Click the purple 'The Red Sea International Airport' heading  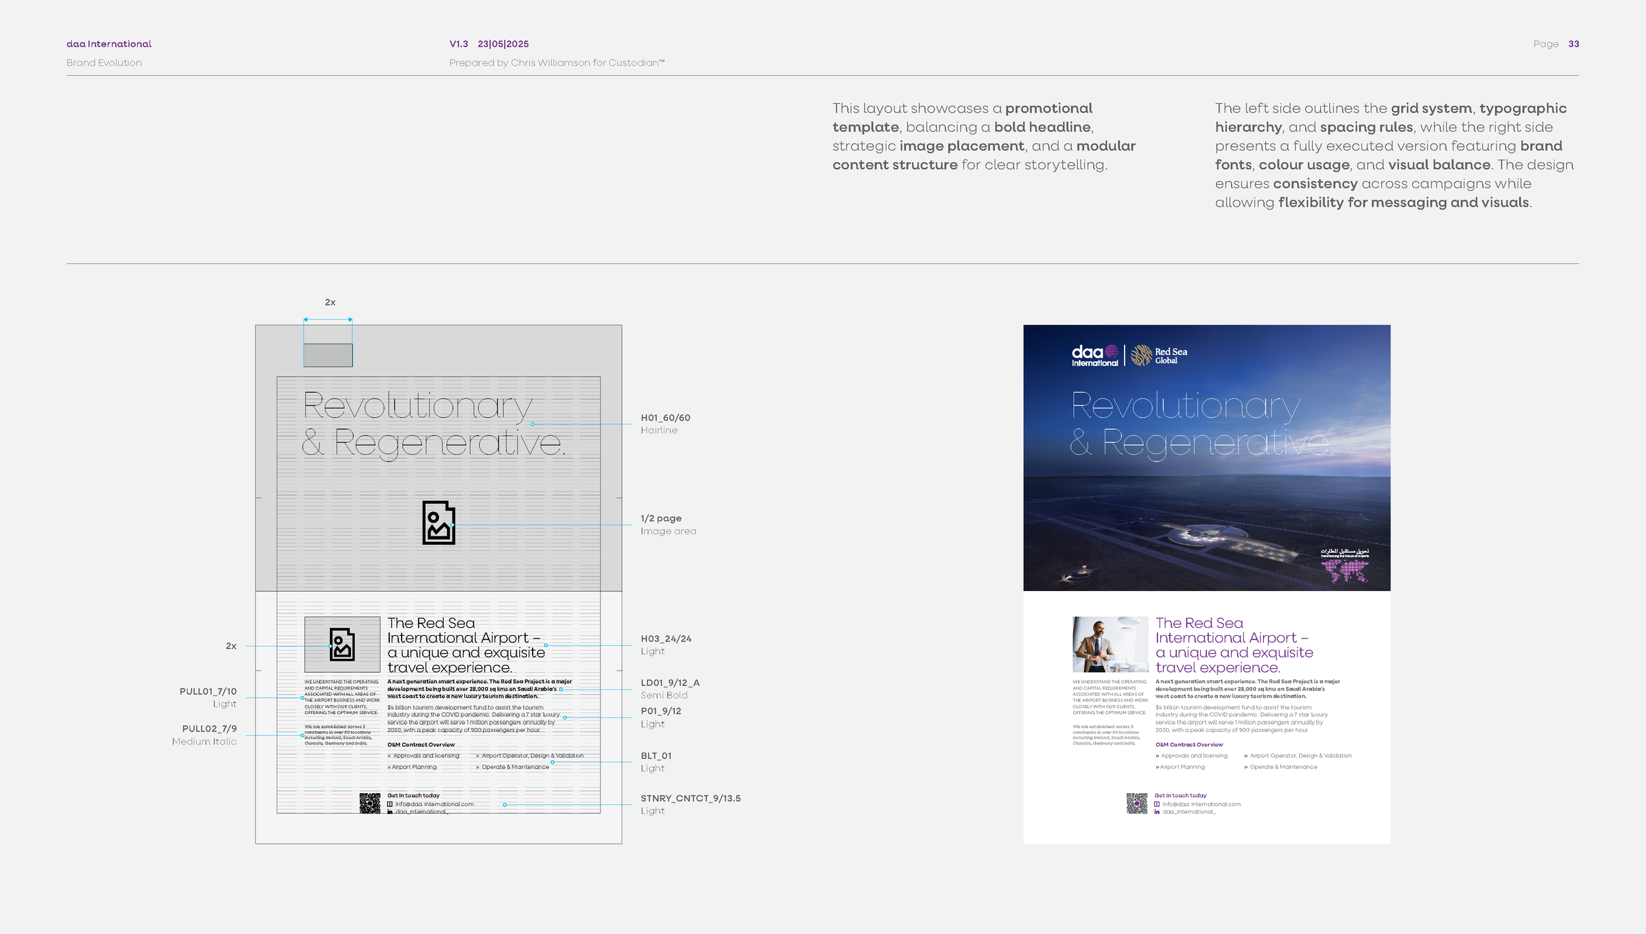1234,645
